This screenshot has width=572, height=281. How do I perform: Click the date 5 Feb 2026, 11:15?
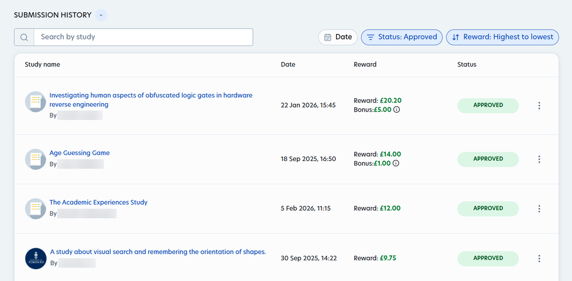coord(306,209)
